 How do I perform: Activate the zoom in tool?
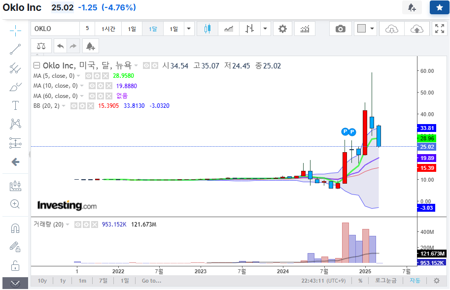15,204
